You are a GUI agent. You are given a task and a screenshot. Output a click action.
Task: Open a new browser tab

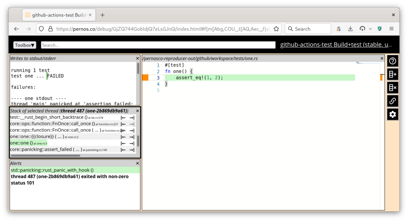(x=102, y=15)
